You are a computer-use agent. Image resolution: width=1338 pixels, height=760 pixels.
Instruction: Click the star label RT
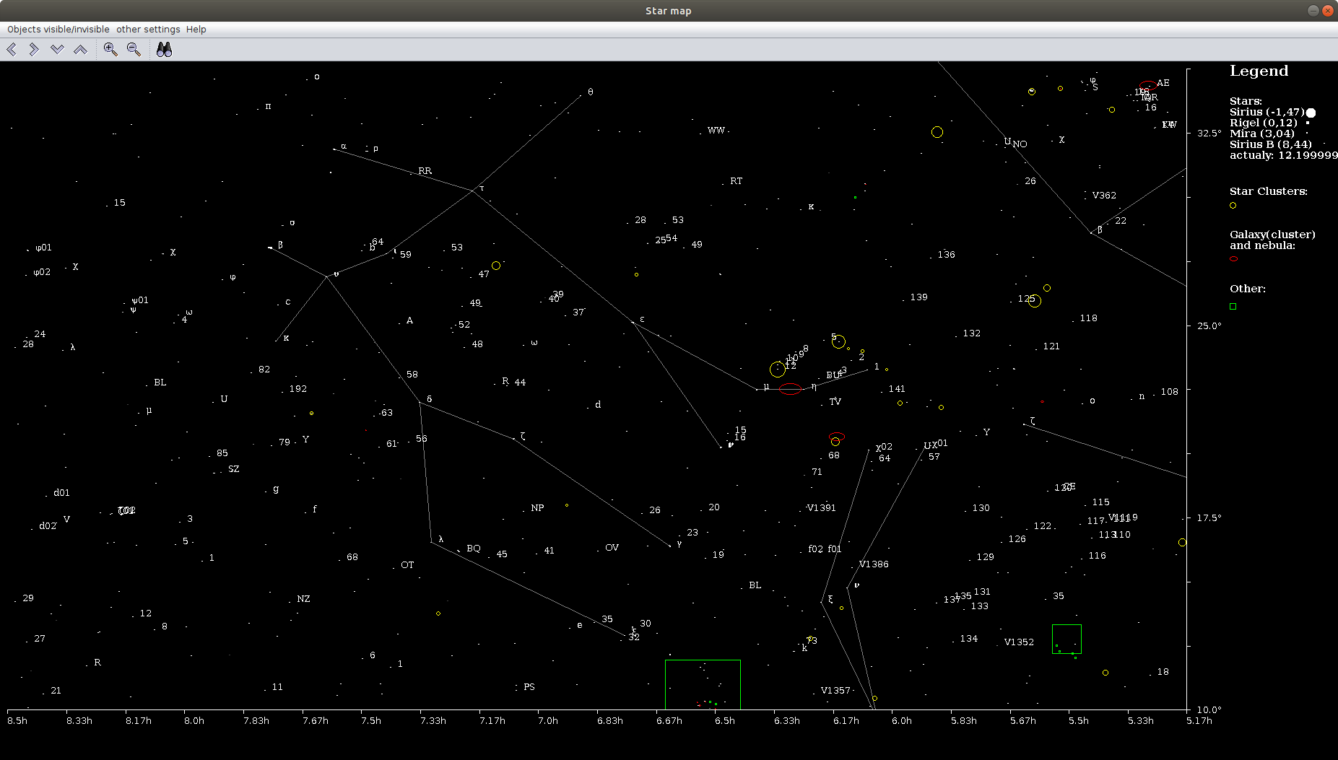(736, 181)
